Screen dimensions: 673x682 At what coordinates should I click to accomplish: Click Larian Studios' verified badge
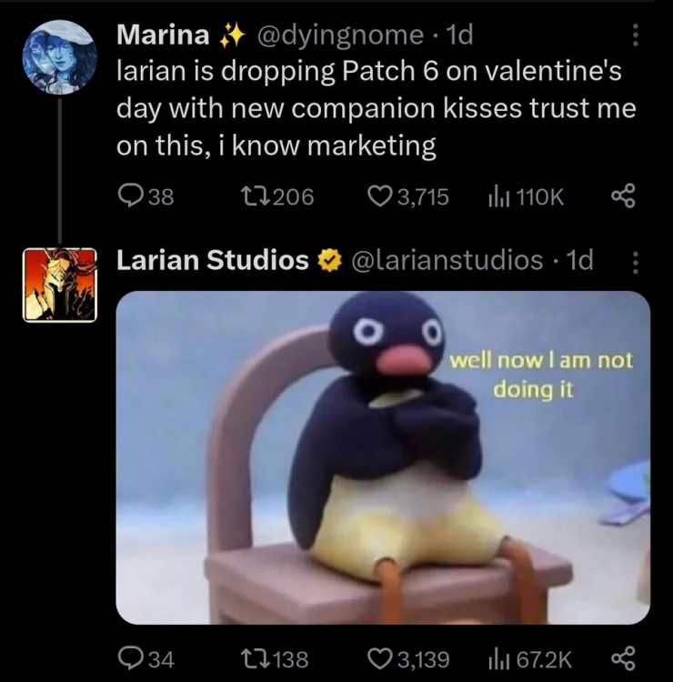click(326, 262)
